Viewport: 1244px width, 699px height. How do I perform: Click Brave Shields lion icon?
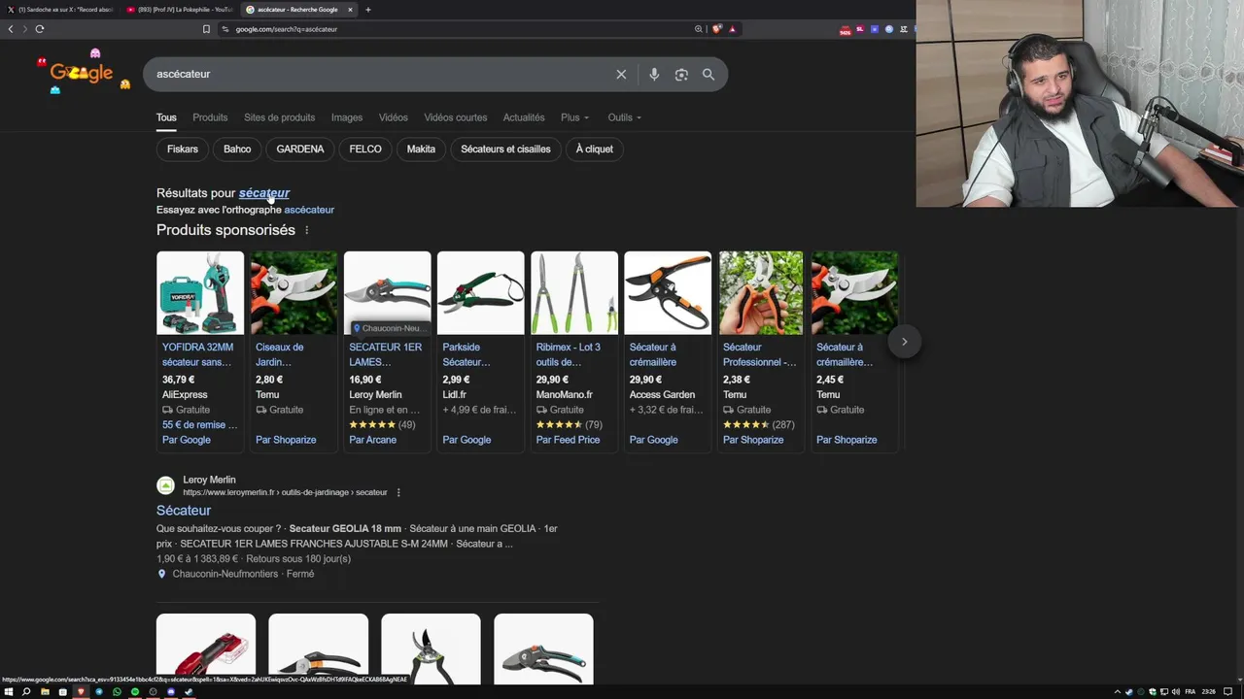(x=717, y=29)
